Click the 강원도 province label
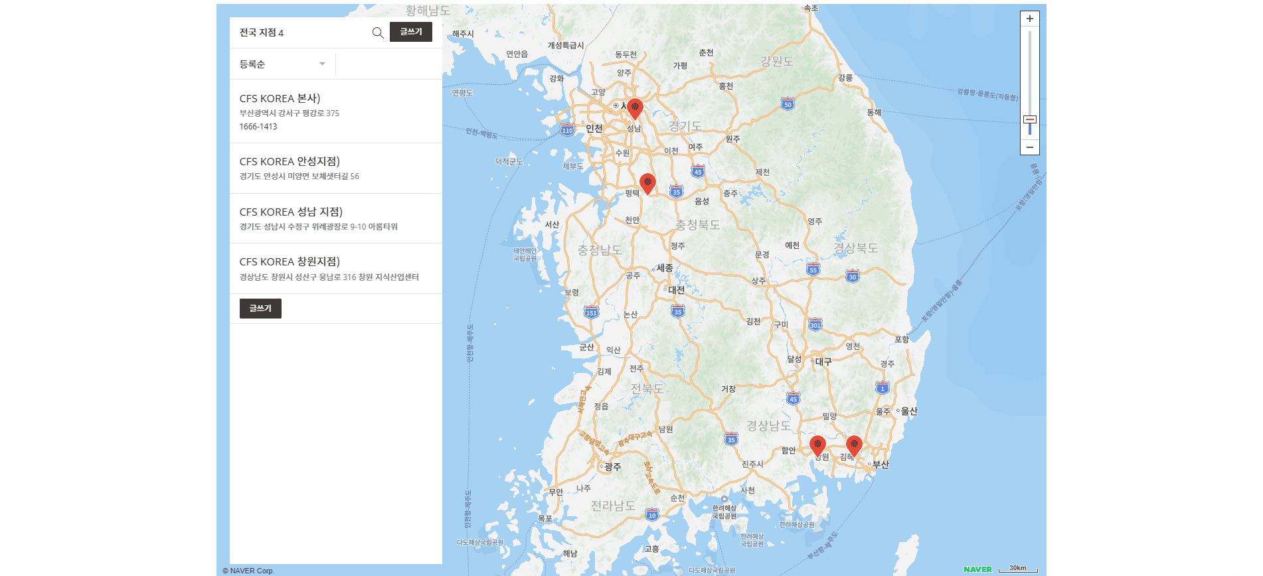Viewport: 1263px width, 576px height. [x=777, y=62]
